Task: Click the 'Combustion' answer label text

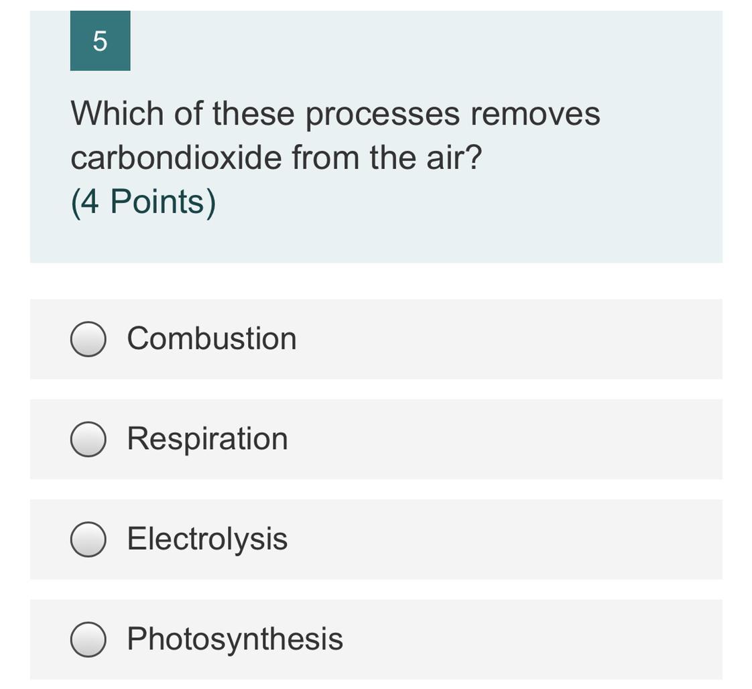Action: 212,338
